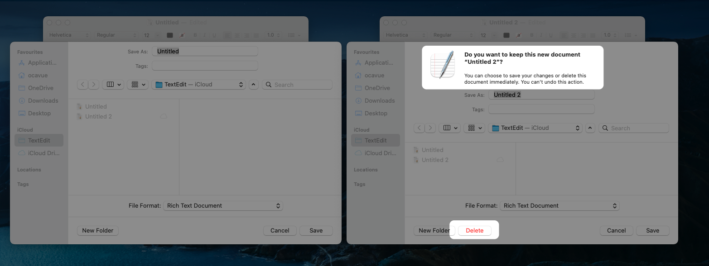This screenshot has height=266, width=709.
Task: Open Regular typeface menu in Untitled 2 window
Action: point(453,35)
